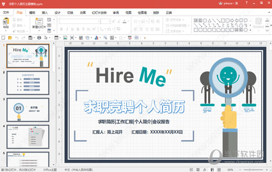Click the zoom in plus button
The height and width of the screenshot is (172, 272).
pyautogui.click(x=267, y=170)
